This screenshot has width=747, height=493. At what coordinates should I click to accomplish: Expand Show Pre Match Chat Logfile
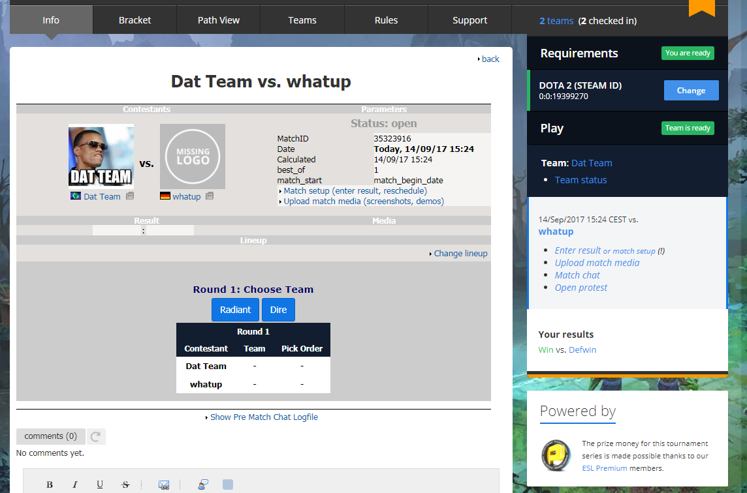264,417
